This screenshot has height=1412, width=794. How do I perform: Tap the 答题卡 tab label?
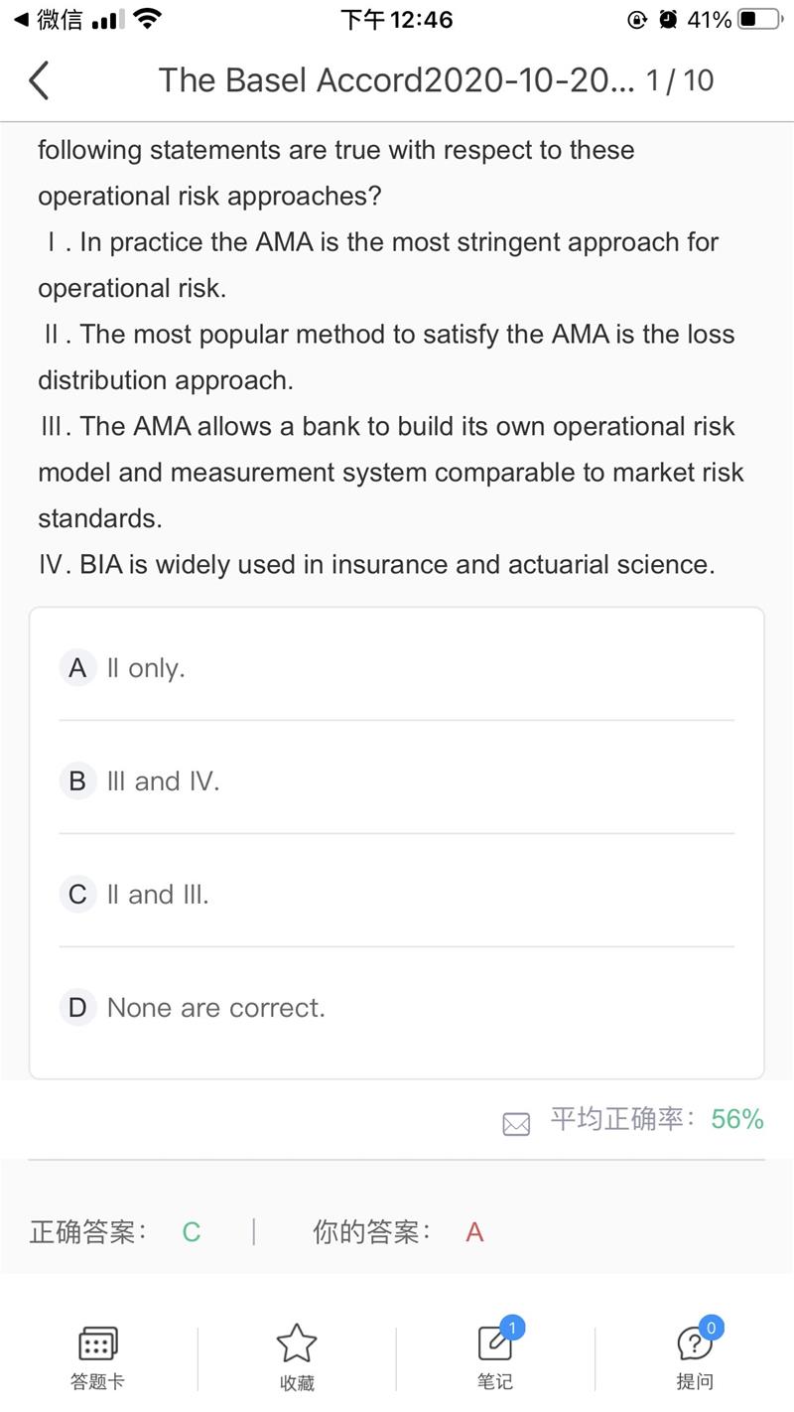click(x=97, y=1382)
